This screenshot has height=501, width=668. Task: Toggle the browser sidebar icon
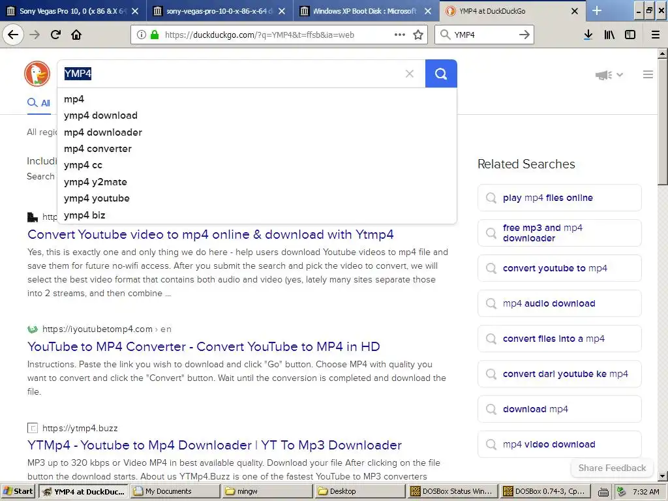[x=630, y=35]
